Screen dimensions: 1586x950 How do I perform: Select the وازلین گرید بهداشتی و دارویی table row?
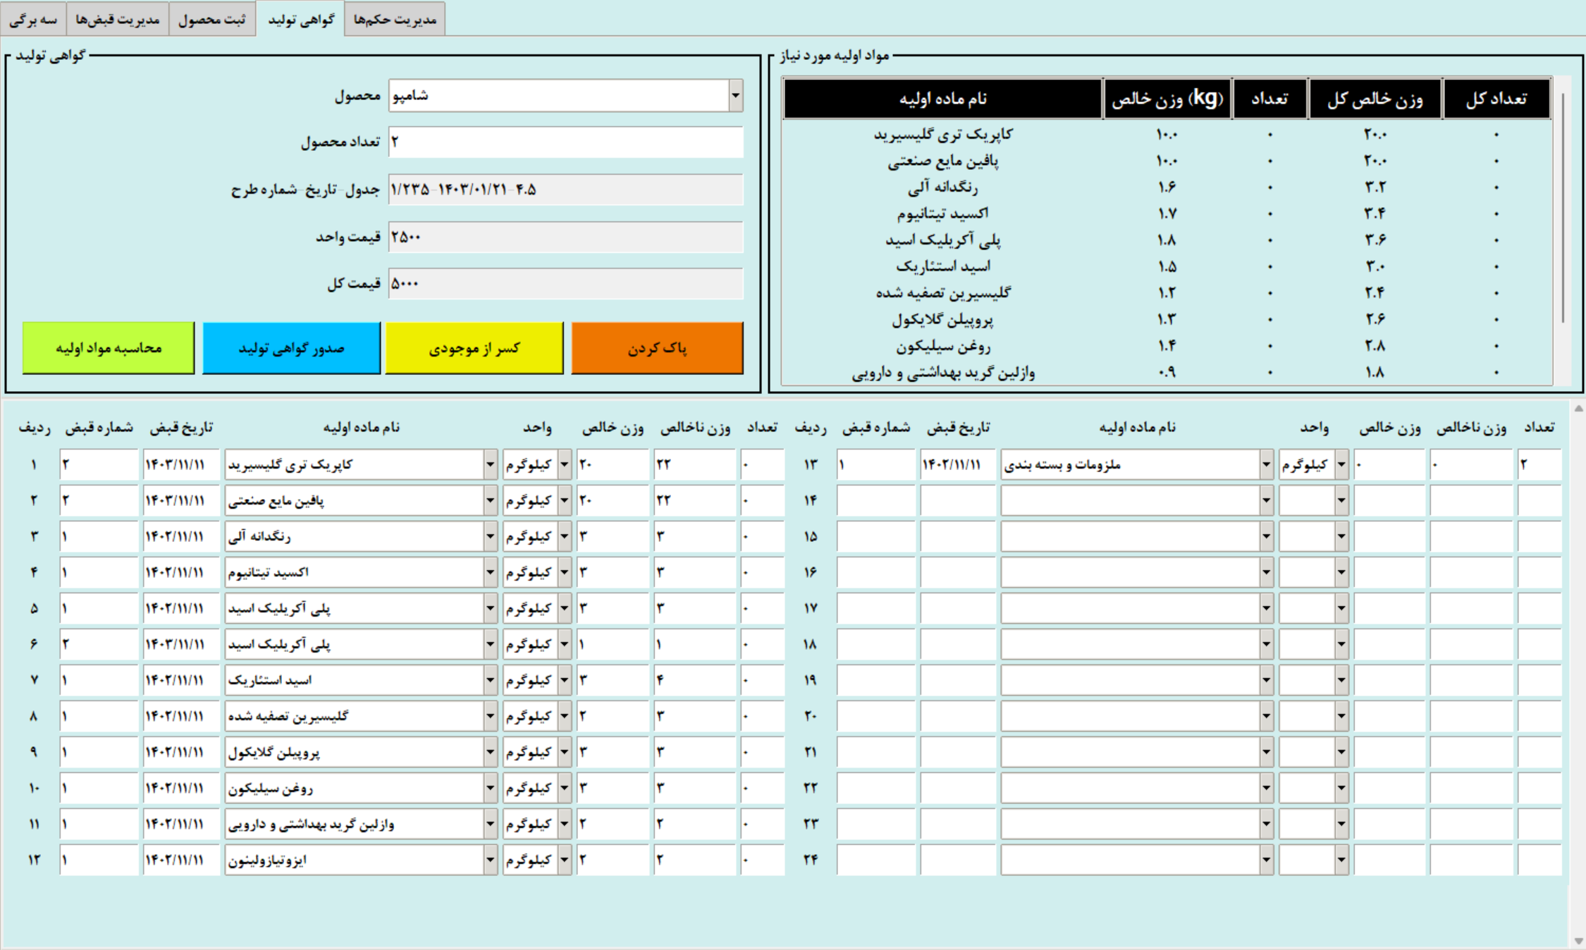[x=1167, y=372]
